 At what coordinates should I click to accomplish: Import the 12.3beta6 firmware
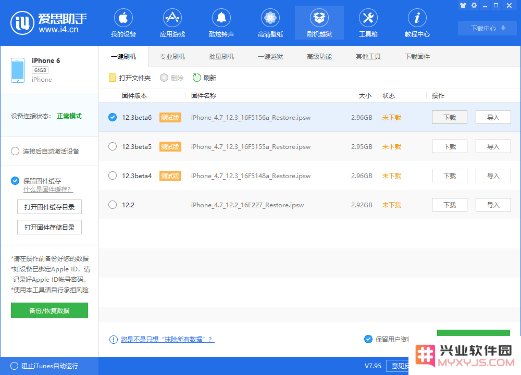tap(493, 117)
